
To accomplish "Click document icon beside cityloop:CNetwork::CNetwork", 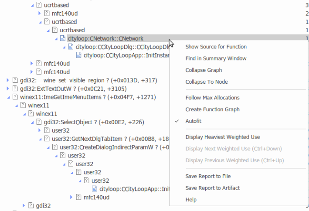I will [63, 39].
